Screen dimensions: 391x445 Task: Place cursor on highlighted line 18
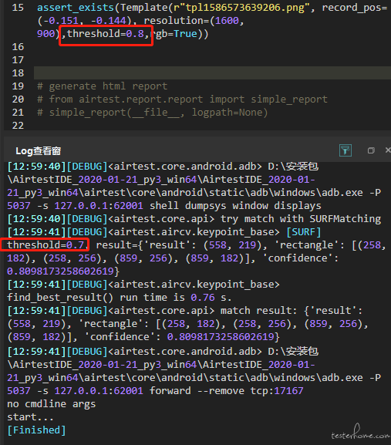pyautogui.click(x=212, y=73)
